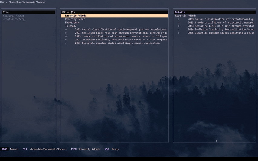Click the 'Current: Papers' tree entry

coord(14,16)
